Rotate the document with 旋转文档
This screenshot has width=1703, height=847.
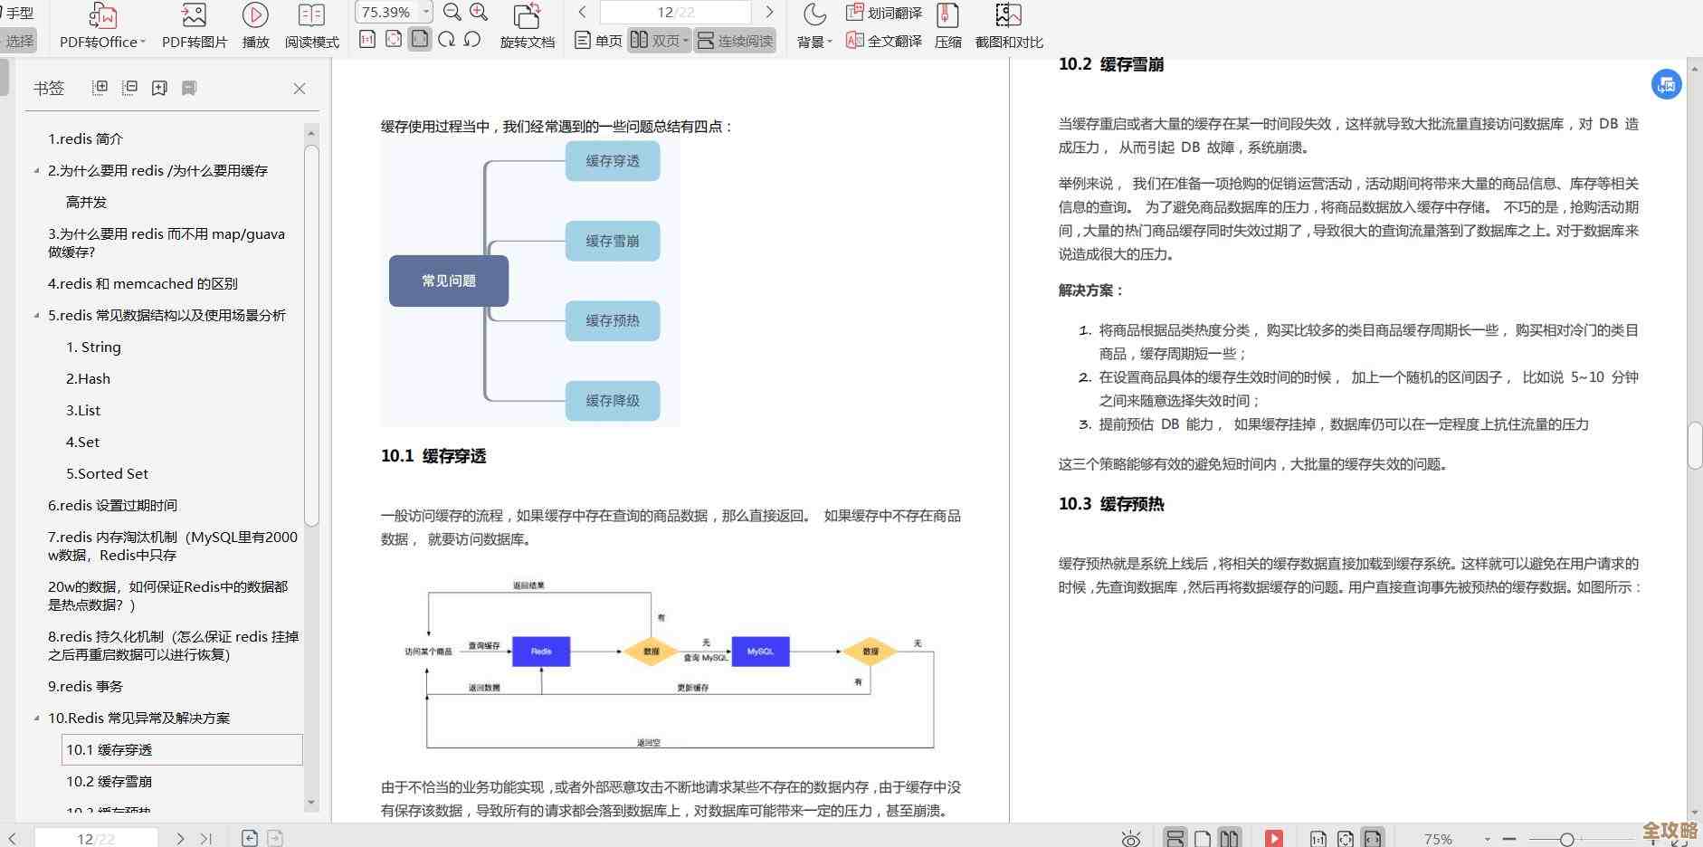pyautogui.click(x=527, y=24)
